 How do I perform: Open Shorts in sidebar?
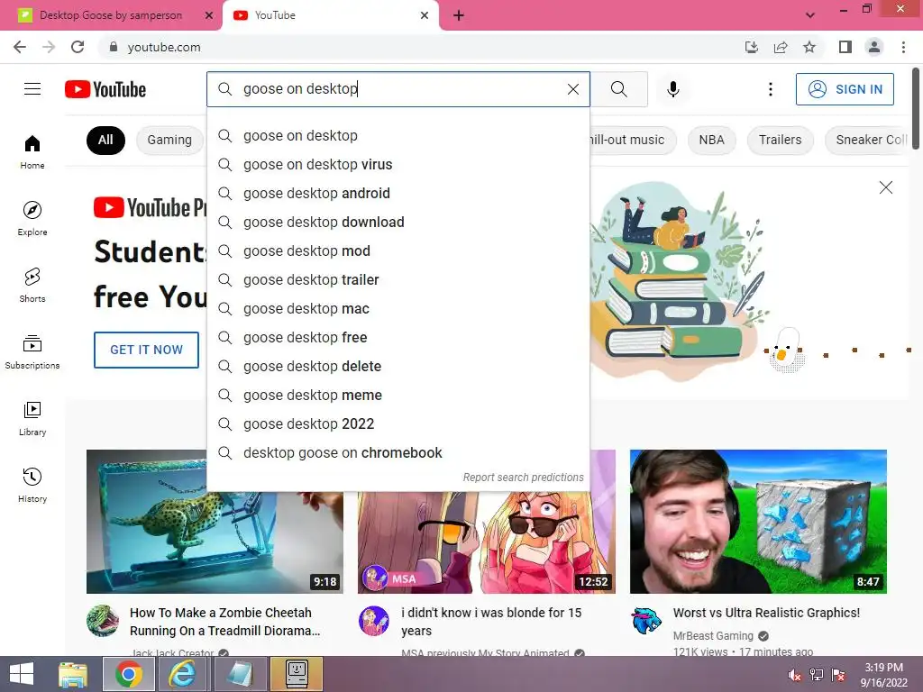click(x=32, y=285)
